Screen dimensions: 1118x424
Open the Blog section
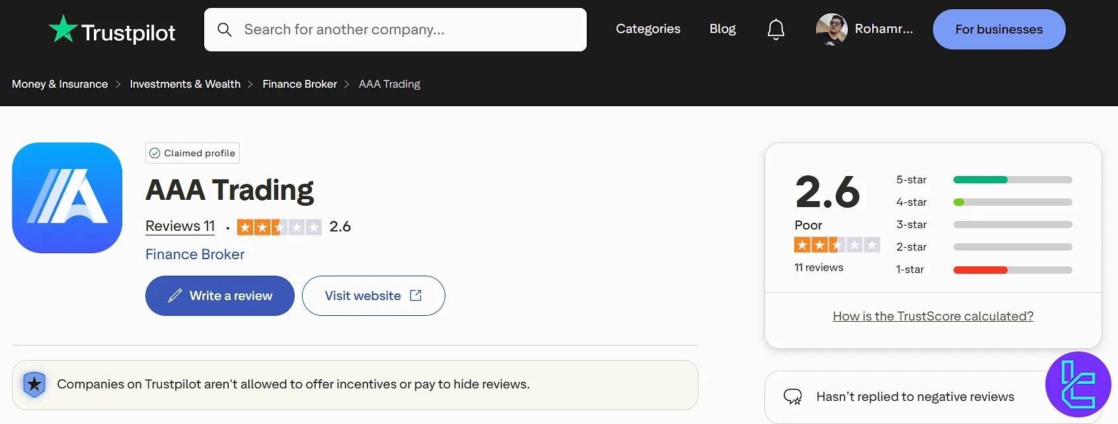pos(722,29)
